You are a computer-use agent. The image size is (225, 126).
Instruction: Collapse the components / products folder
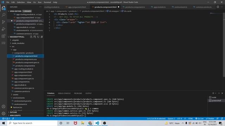24,53
